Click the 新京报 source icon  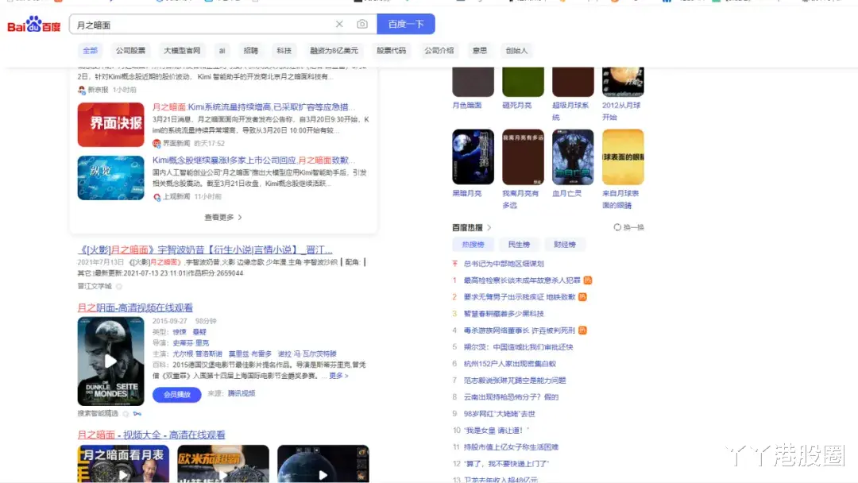click(x=82, y=90)
